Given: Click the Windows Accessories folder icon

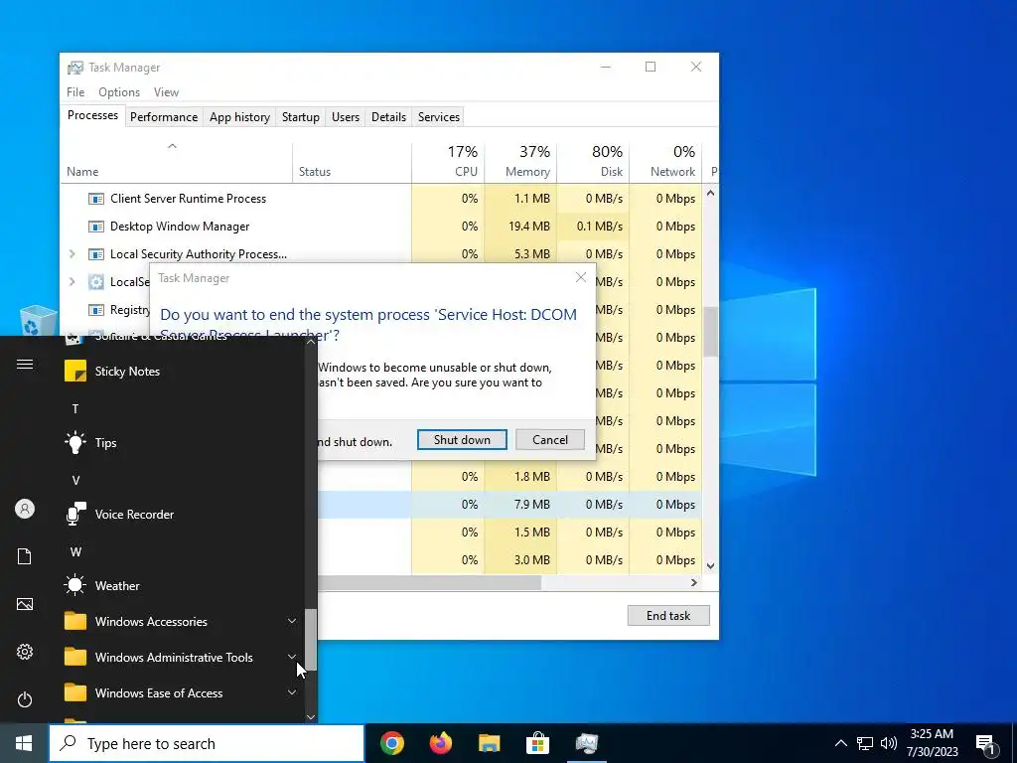Looking at the screenshot, I should [75, 622].
